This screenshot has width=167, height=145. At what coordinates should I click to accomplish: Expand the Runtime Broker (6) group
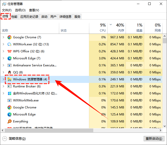click(x=4, y=86)
